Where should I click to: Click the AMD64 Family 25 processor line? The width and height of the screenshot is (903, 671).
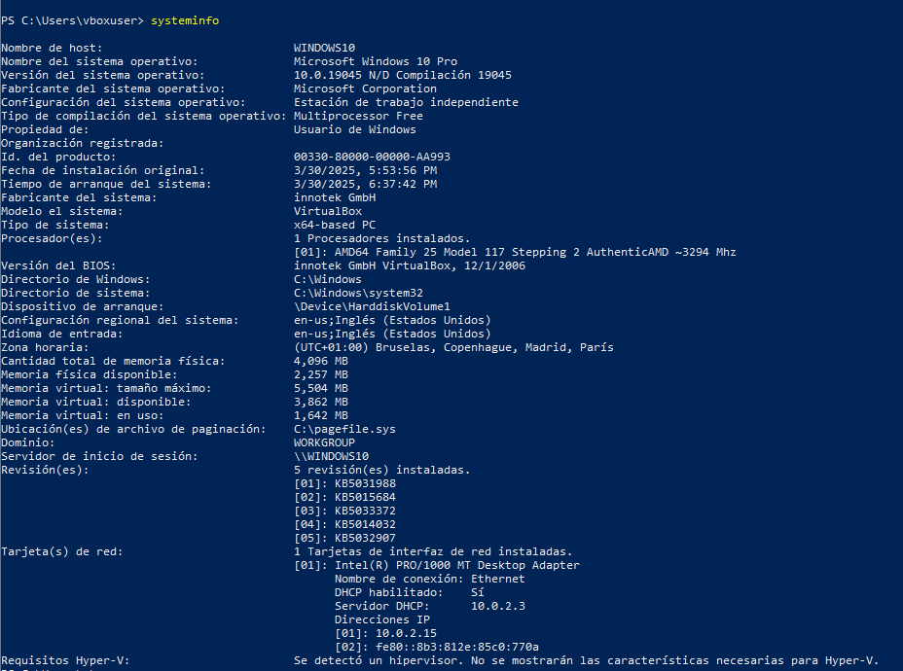[x=515, y=252]
